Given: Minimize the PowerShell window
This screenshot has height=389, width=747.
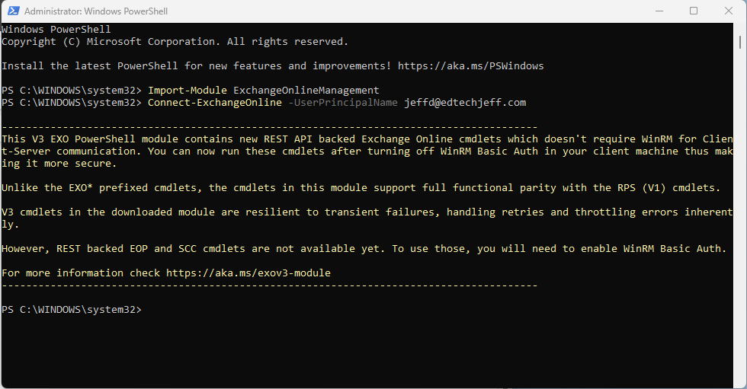Looking at the screenshot, I should (x=658, y=11).
